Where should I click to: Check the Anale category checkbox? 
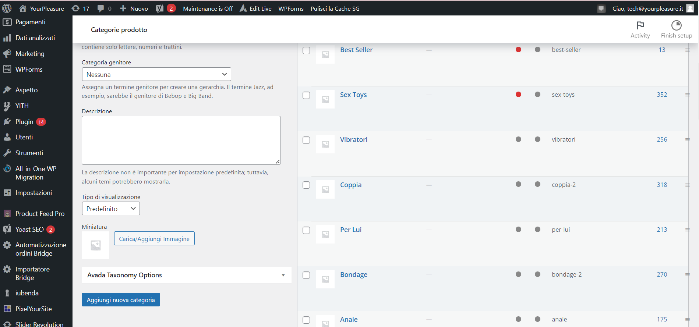coord(306,320)
